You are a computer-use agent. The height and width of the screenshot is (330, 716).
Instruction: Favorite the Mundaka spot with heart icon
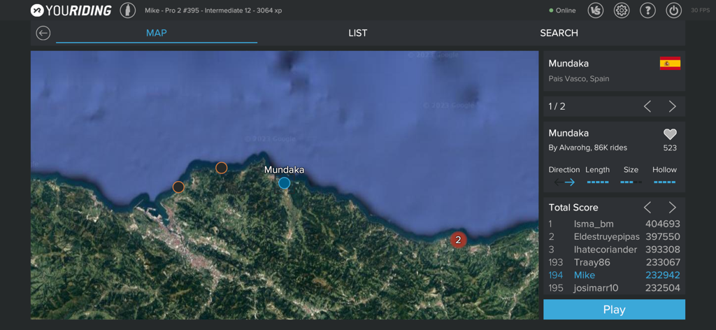click(670, 134)
